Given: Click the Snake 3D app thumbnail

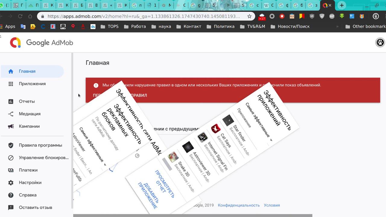Looking at the screenshot, I should pos(173,157).
